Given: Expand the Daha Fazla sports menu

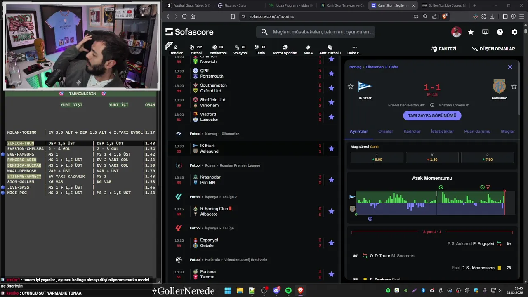Looking at the screenshot, I should coord(354,49).
